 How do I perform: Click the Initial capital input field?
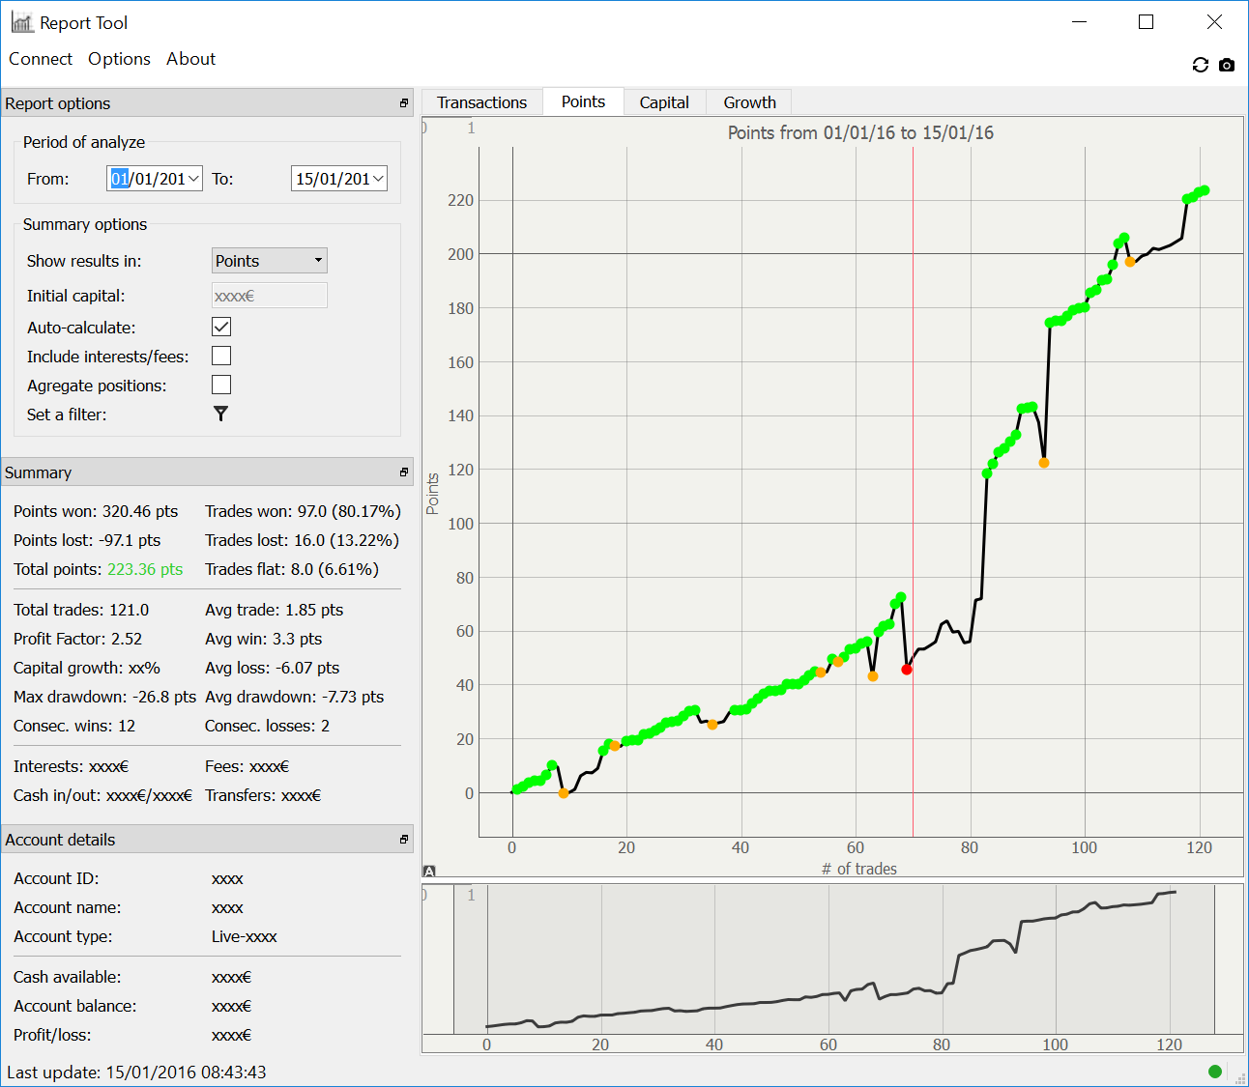(x=269, y=296)
